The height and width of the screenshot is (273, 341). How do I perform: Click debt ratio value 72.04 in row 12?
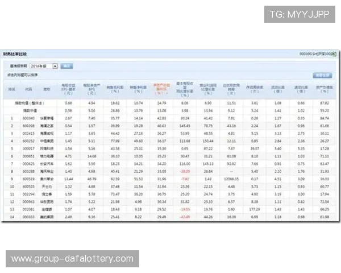tap(325, 202)
